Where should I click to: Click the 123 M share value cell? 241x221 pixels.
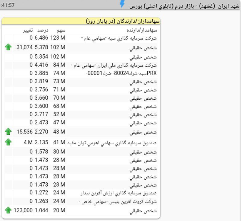58,38
